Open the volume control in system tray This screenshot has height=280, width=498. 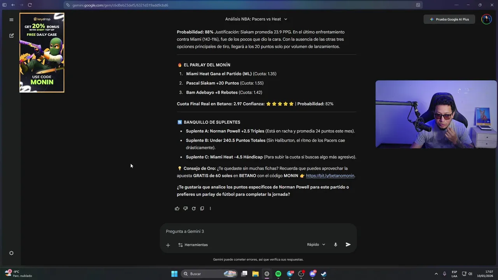pos(470,274)
